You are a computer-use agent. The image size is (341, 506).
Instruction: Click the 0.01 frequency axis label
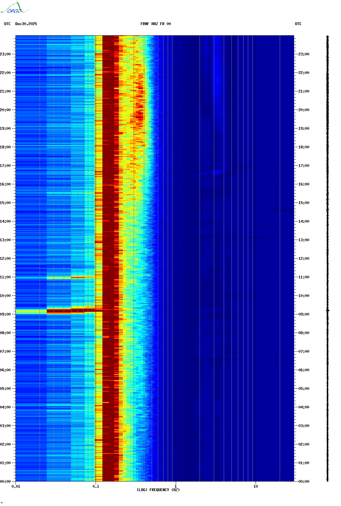click(16, 486)
